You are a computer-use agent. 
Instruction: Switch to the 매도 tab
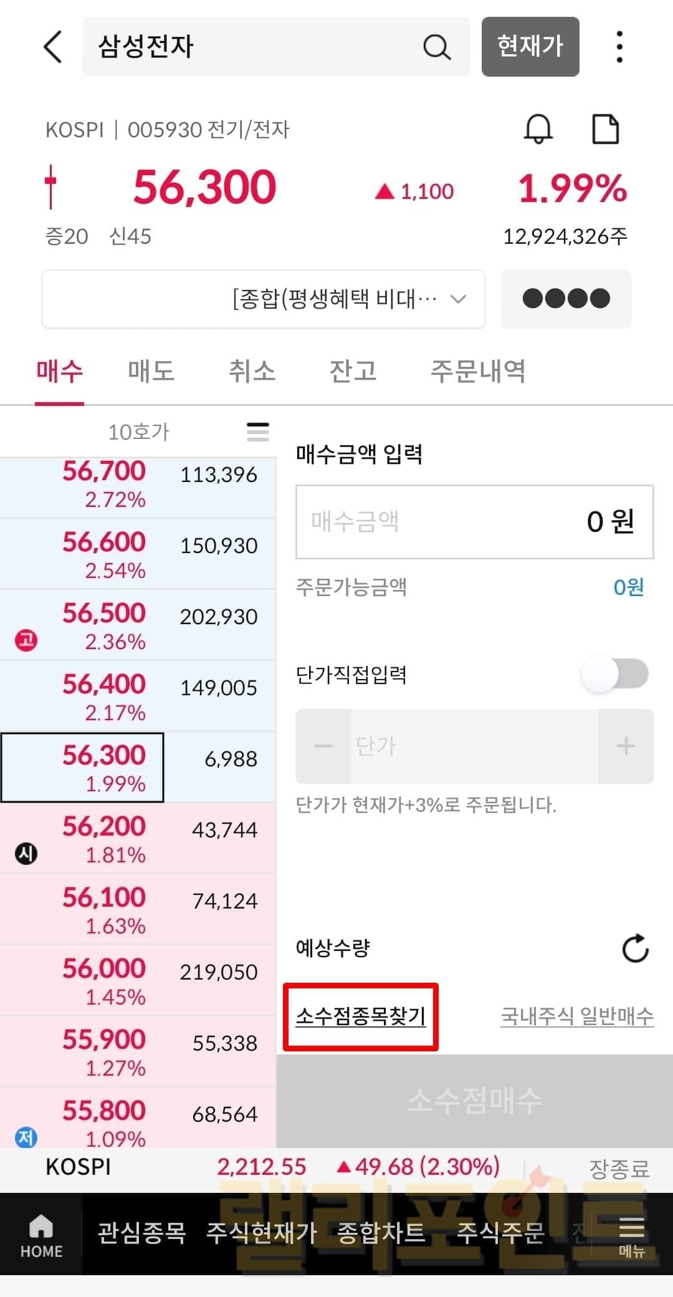151,372
